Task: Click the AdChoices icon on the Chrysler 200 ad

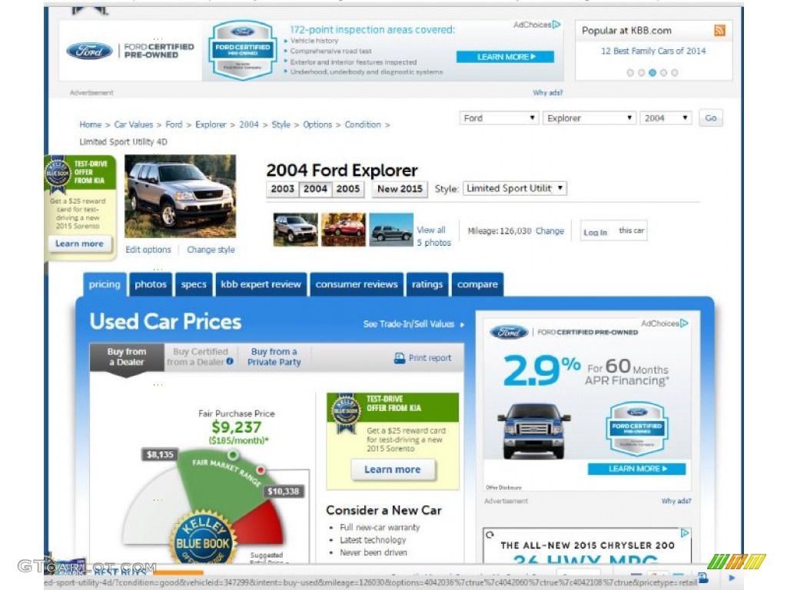Action: (x=685, y=533)
